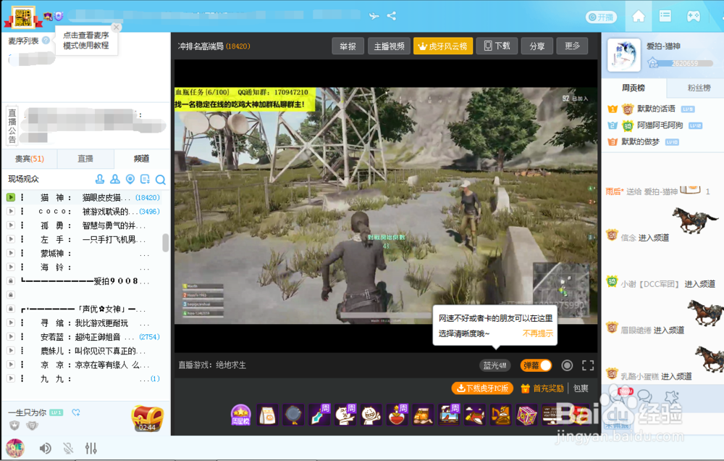Close the 麦序模式使用教程 tooltip
The image size is (724, 461).
pyautogui.click(x=117, y=28)
